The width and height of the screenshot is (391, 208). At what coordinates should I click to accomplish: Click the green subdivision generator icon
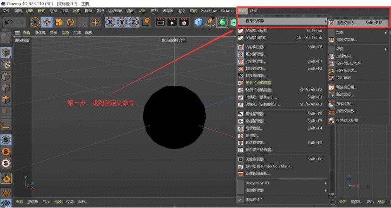point(223,23)
